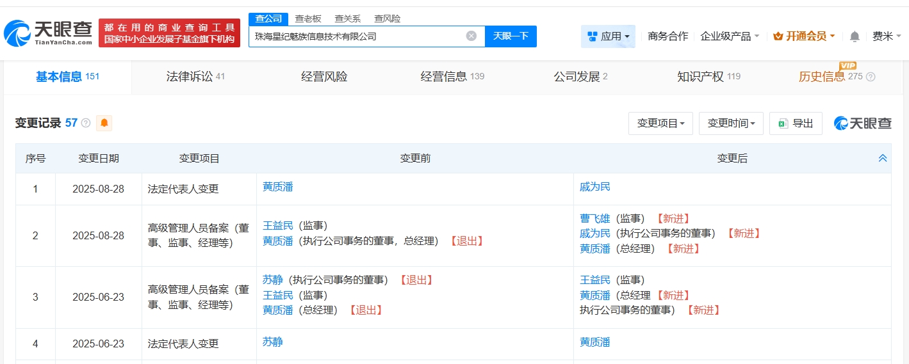This screenshot has height=364, width=909.
Task: Click the change record alert bell icon
Action: pyautogui.click(x=104, y=123)
